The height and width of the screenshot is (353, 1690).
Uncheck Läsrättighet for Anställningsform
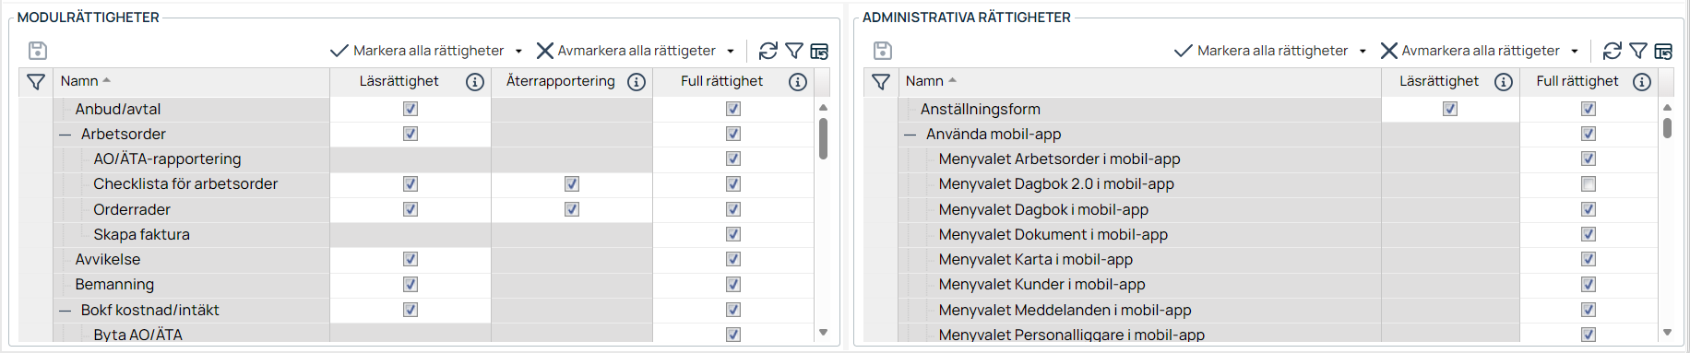[1449, 109]
